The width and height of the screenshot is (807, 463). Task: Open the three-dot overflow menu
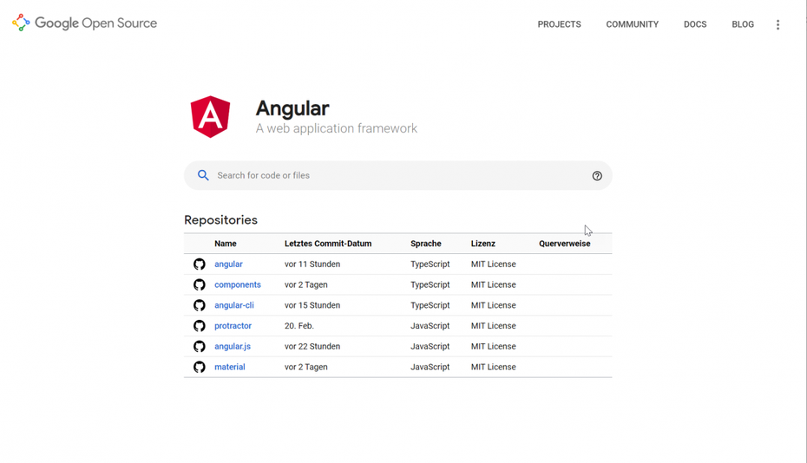777,24
